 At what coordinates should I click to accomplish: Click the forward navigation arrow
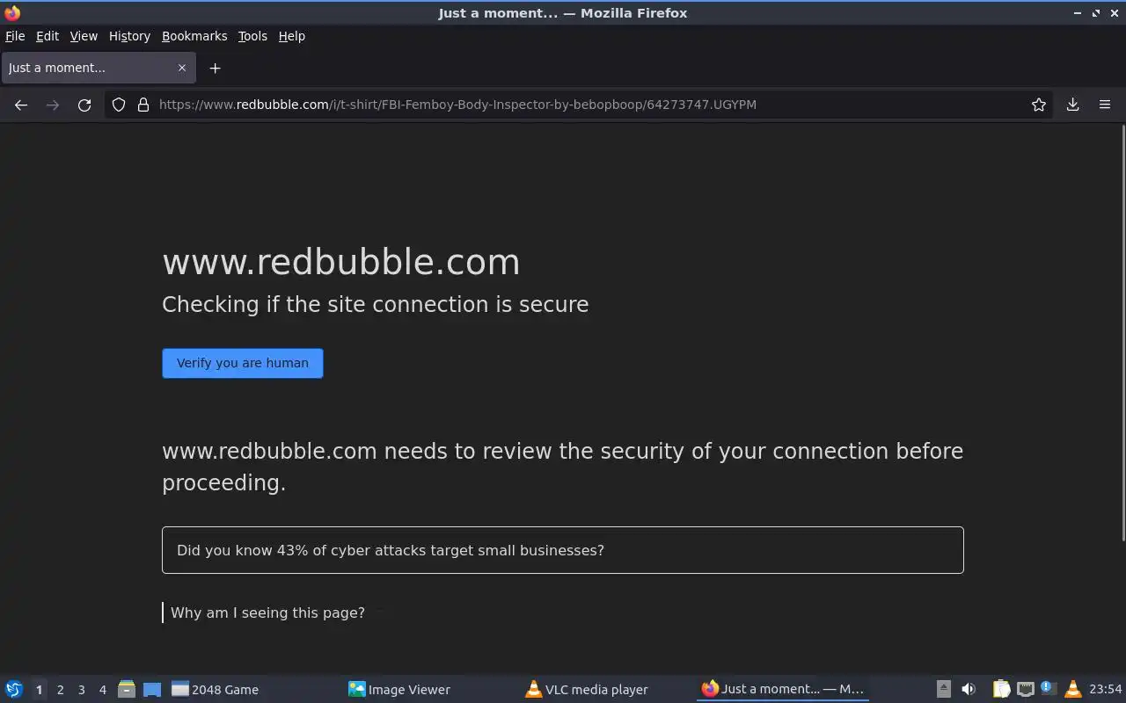[x=53, y=105]
